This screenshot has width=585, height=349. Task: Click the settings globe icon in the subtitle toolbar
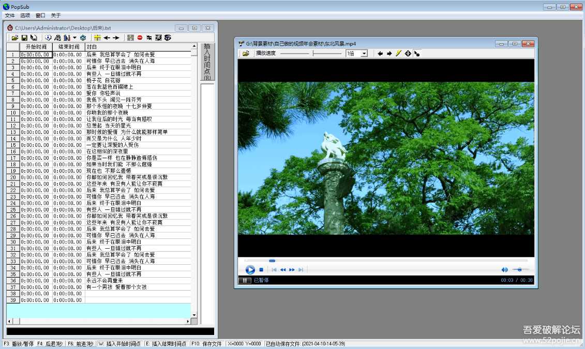tap(84, 37)
